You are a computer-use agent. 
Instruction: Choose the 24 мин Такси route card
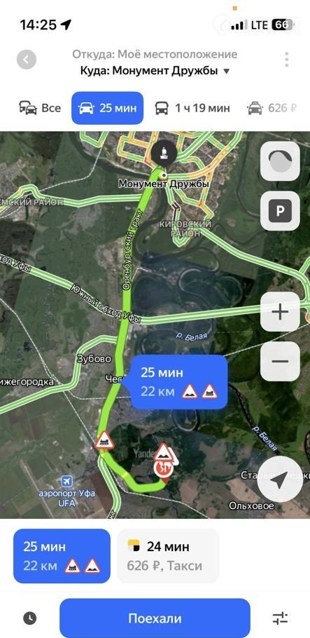pyautogui.click(x=168, y=556)
